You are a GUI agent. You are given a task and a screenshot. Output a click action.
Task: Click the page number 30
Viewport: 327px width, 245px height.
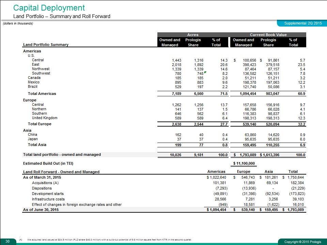(x=7, y=241)
